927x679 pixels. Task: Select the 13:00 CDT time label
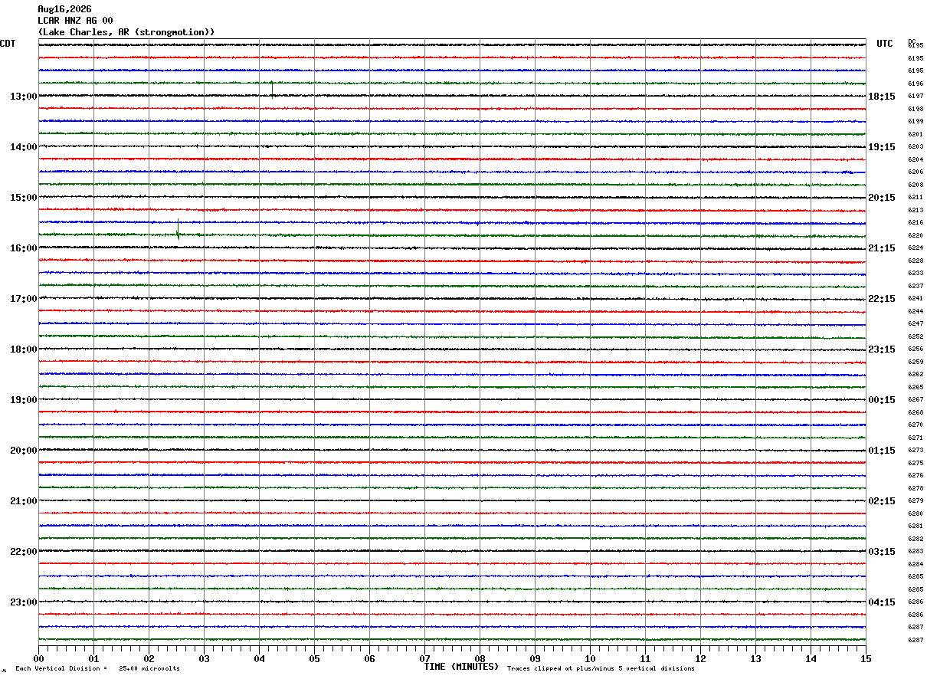click(23, 97)
